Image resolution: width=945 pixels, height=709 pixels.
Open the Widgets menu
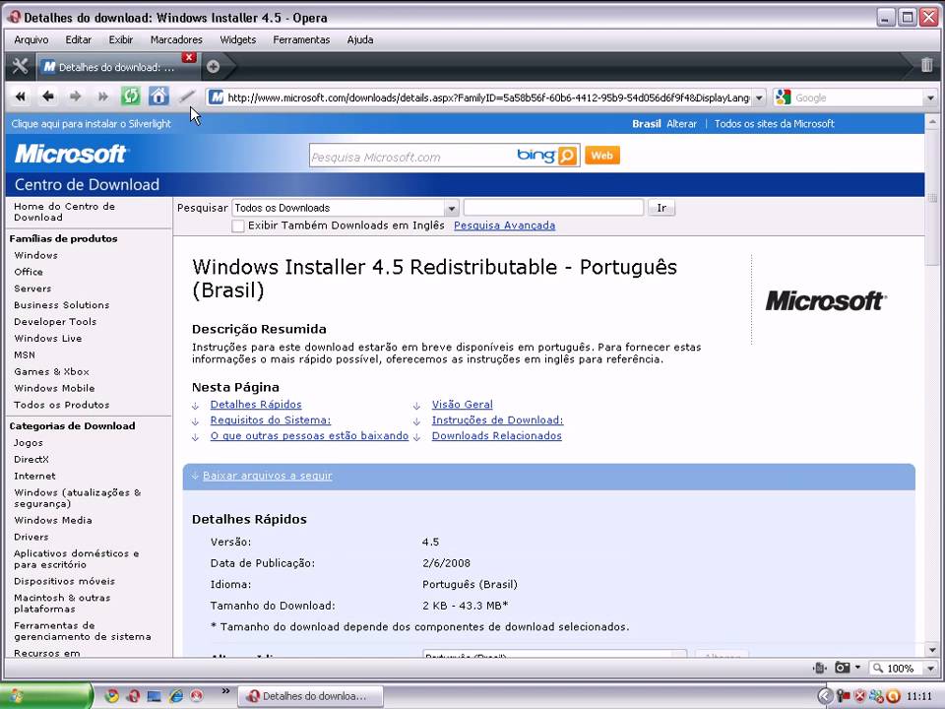[x=237, y=39]
